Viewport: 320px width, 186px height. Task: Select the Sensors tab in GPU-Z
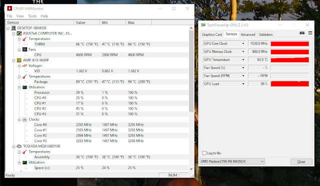231,34
